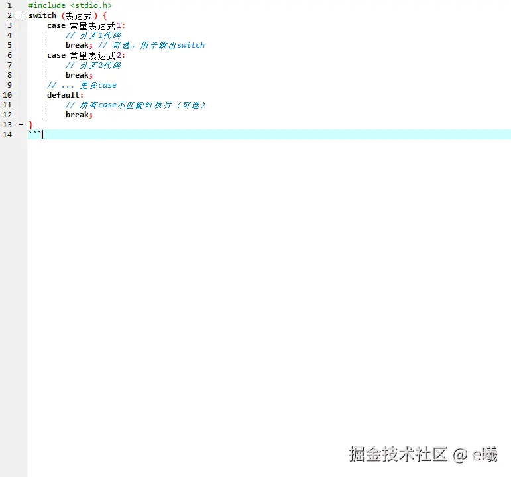Click the comment '// ... 更多case'
Viewport: 511px width, 477px height.
pos(82,85)
